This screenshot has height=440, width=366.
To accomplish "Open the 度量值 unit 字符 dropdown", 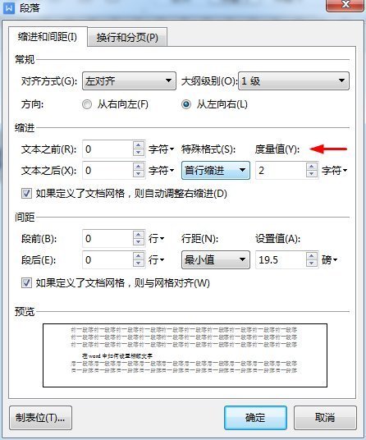I will coord(334,170).
